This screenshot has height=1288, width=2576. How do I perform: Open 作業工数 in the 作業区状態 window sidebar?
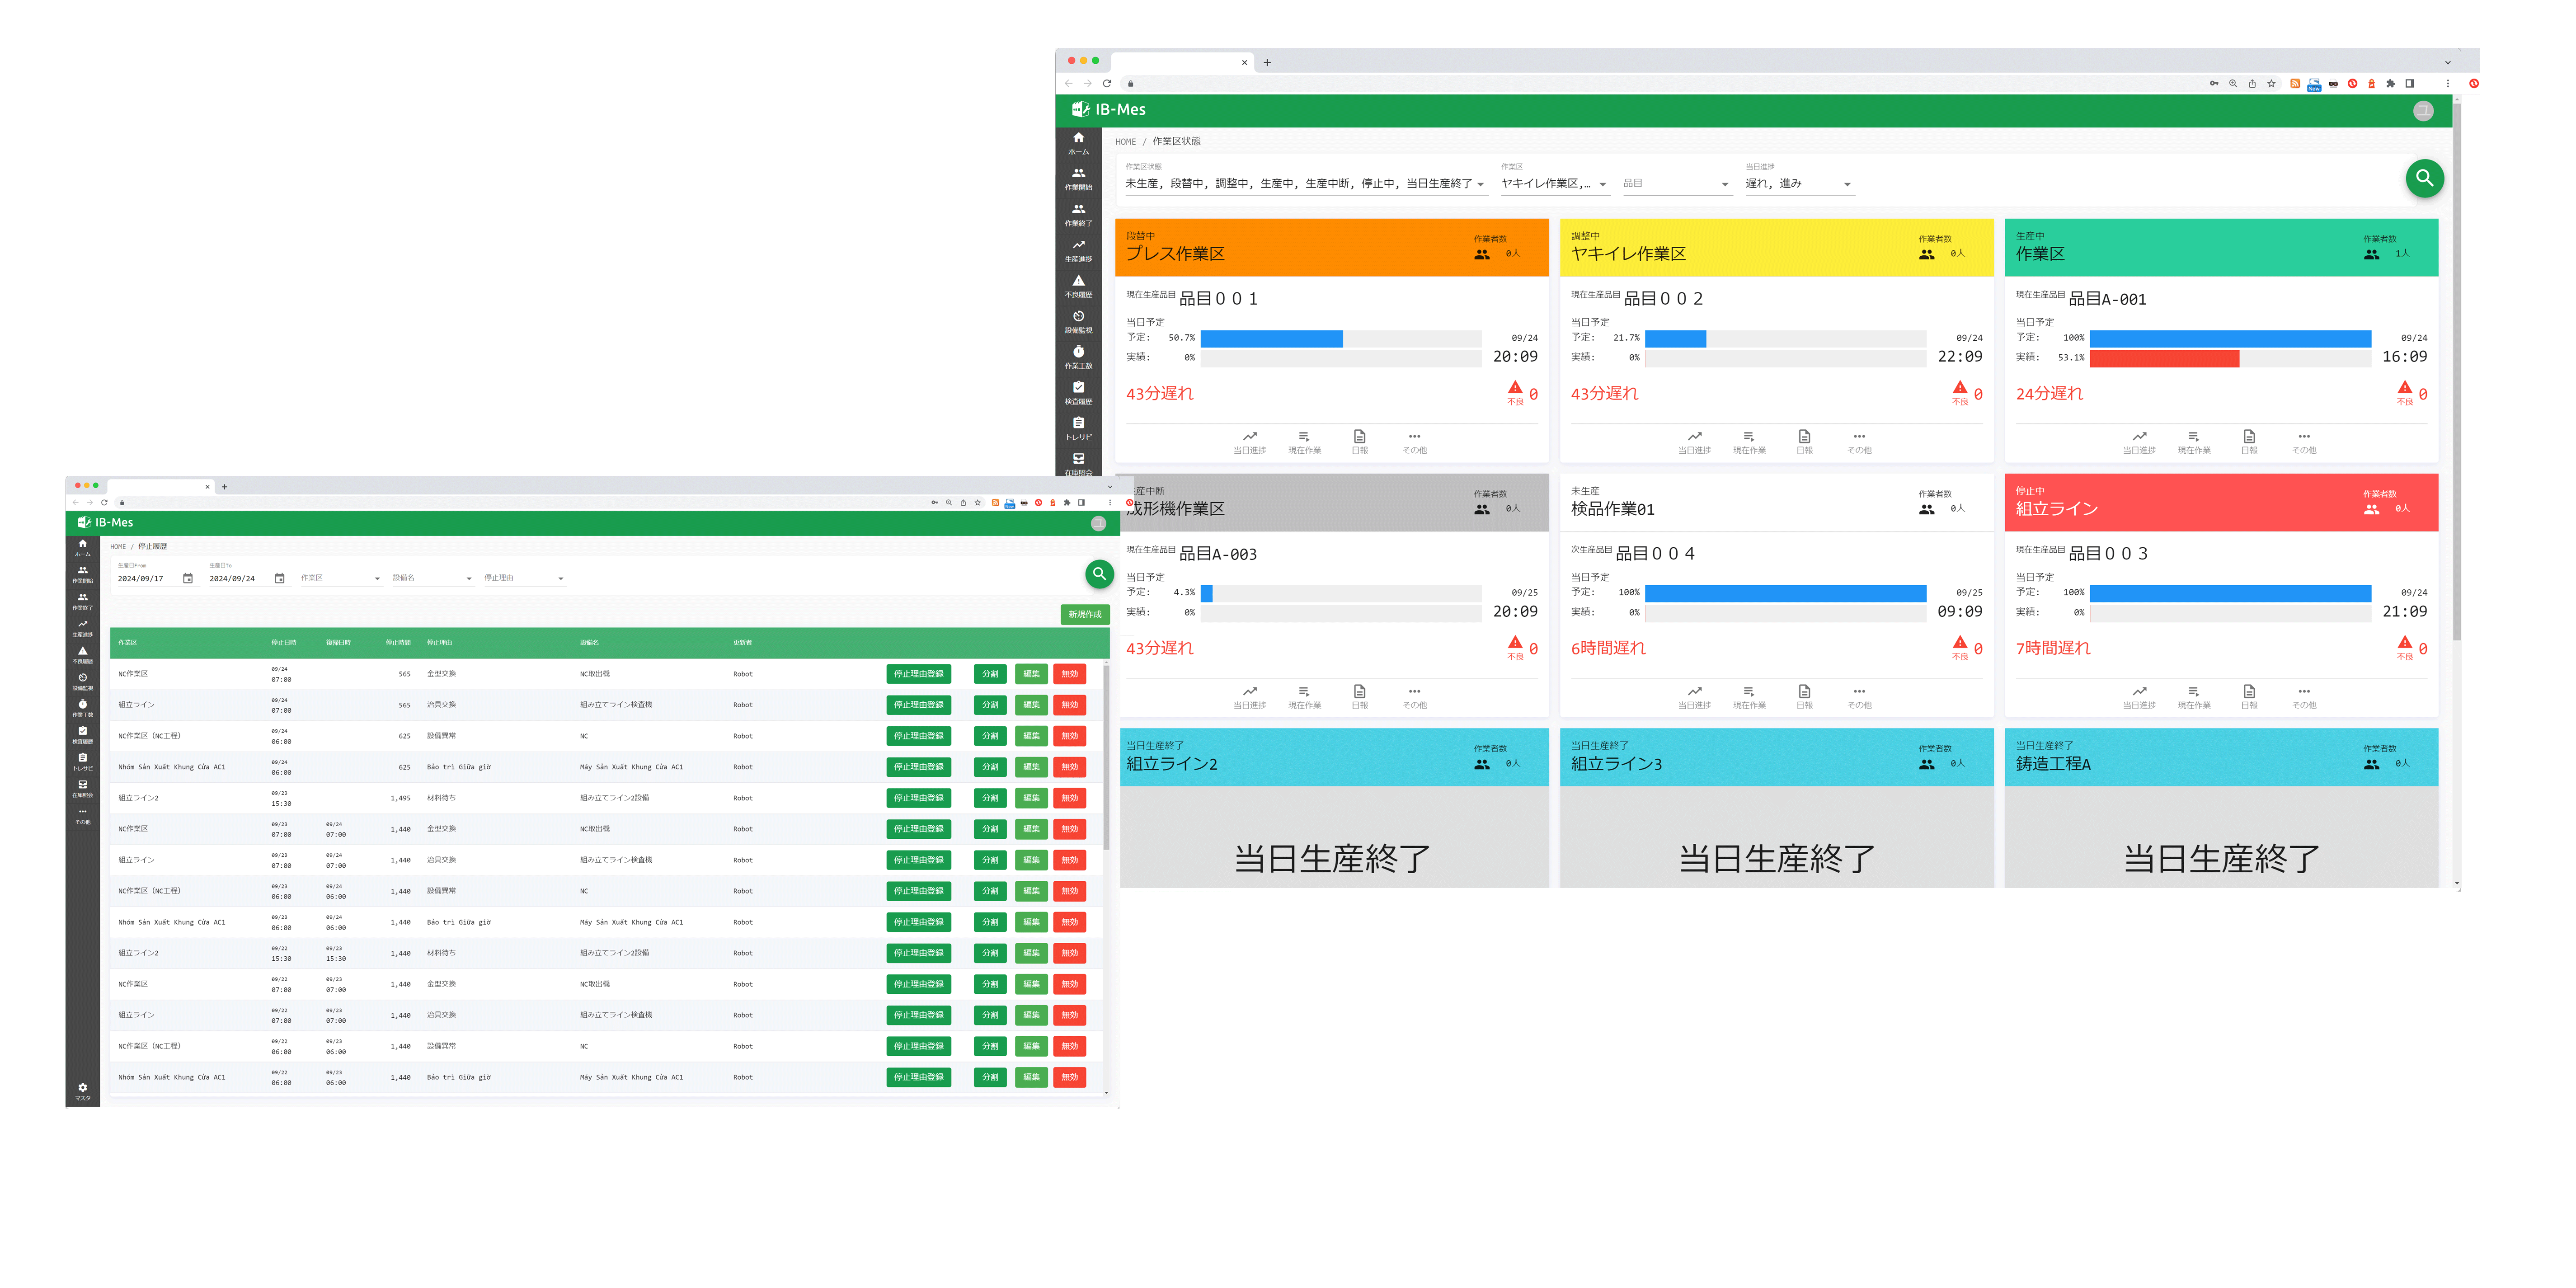pyautogui.click(x=1078, y=357)
